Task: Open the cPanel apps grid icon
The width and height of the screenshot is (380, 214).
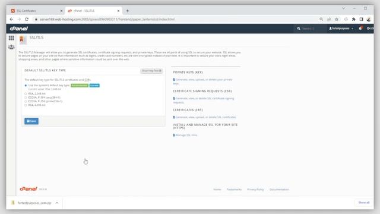Action: point(11,38)
